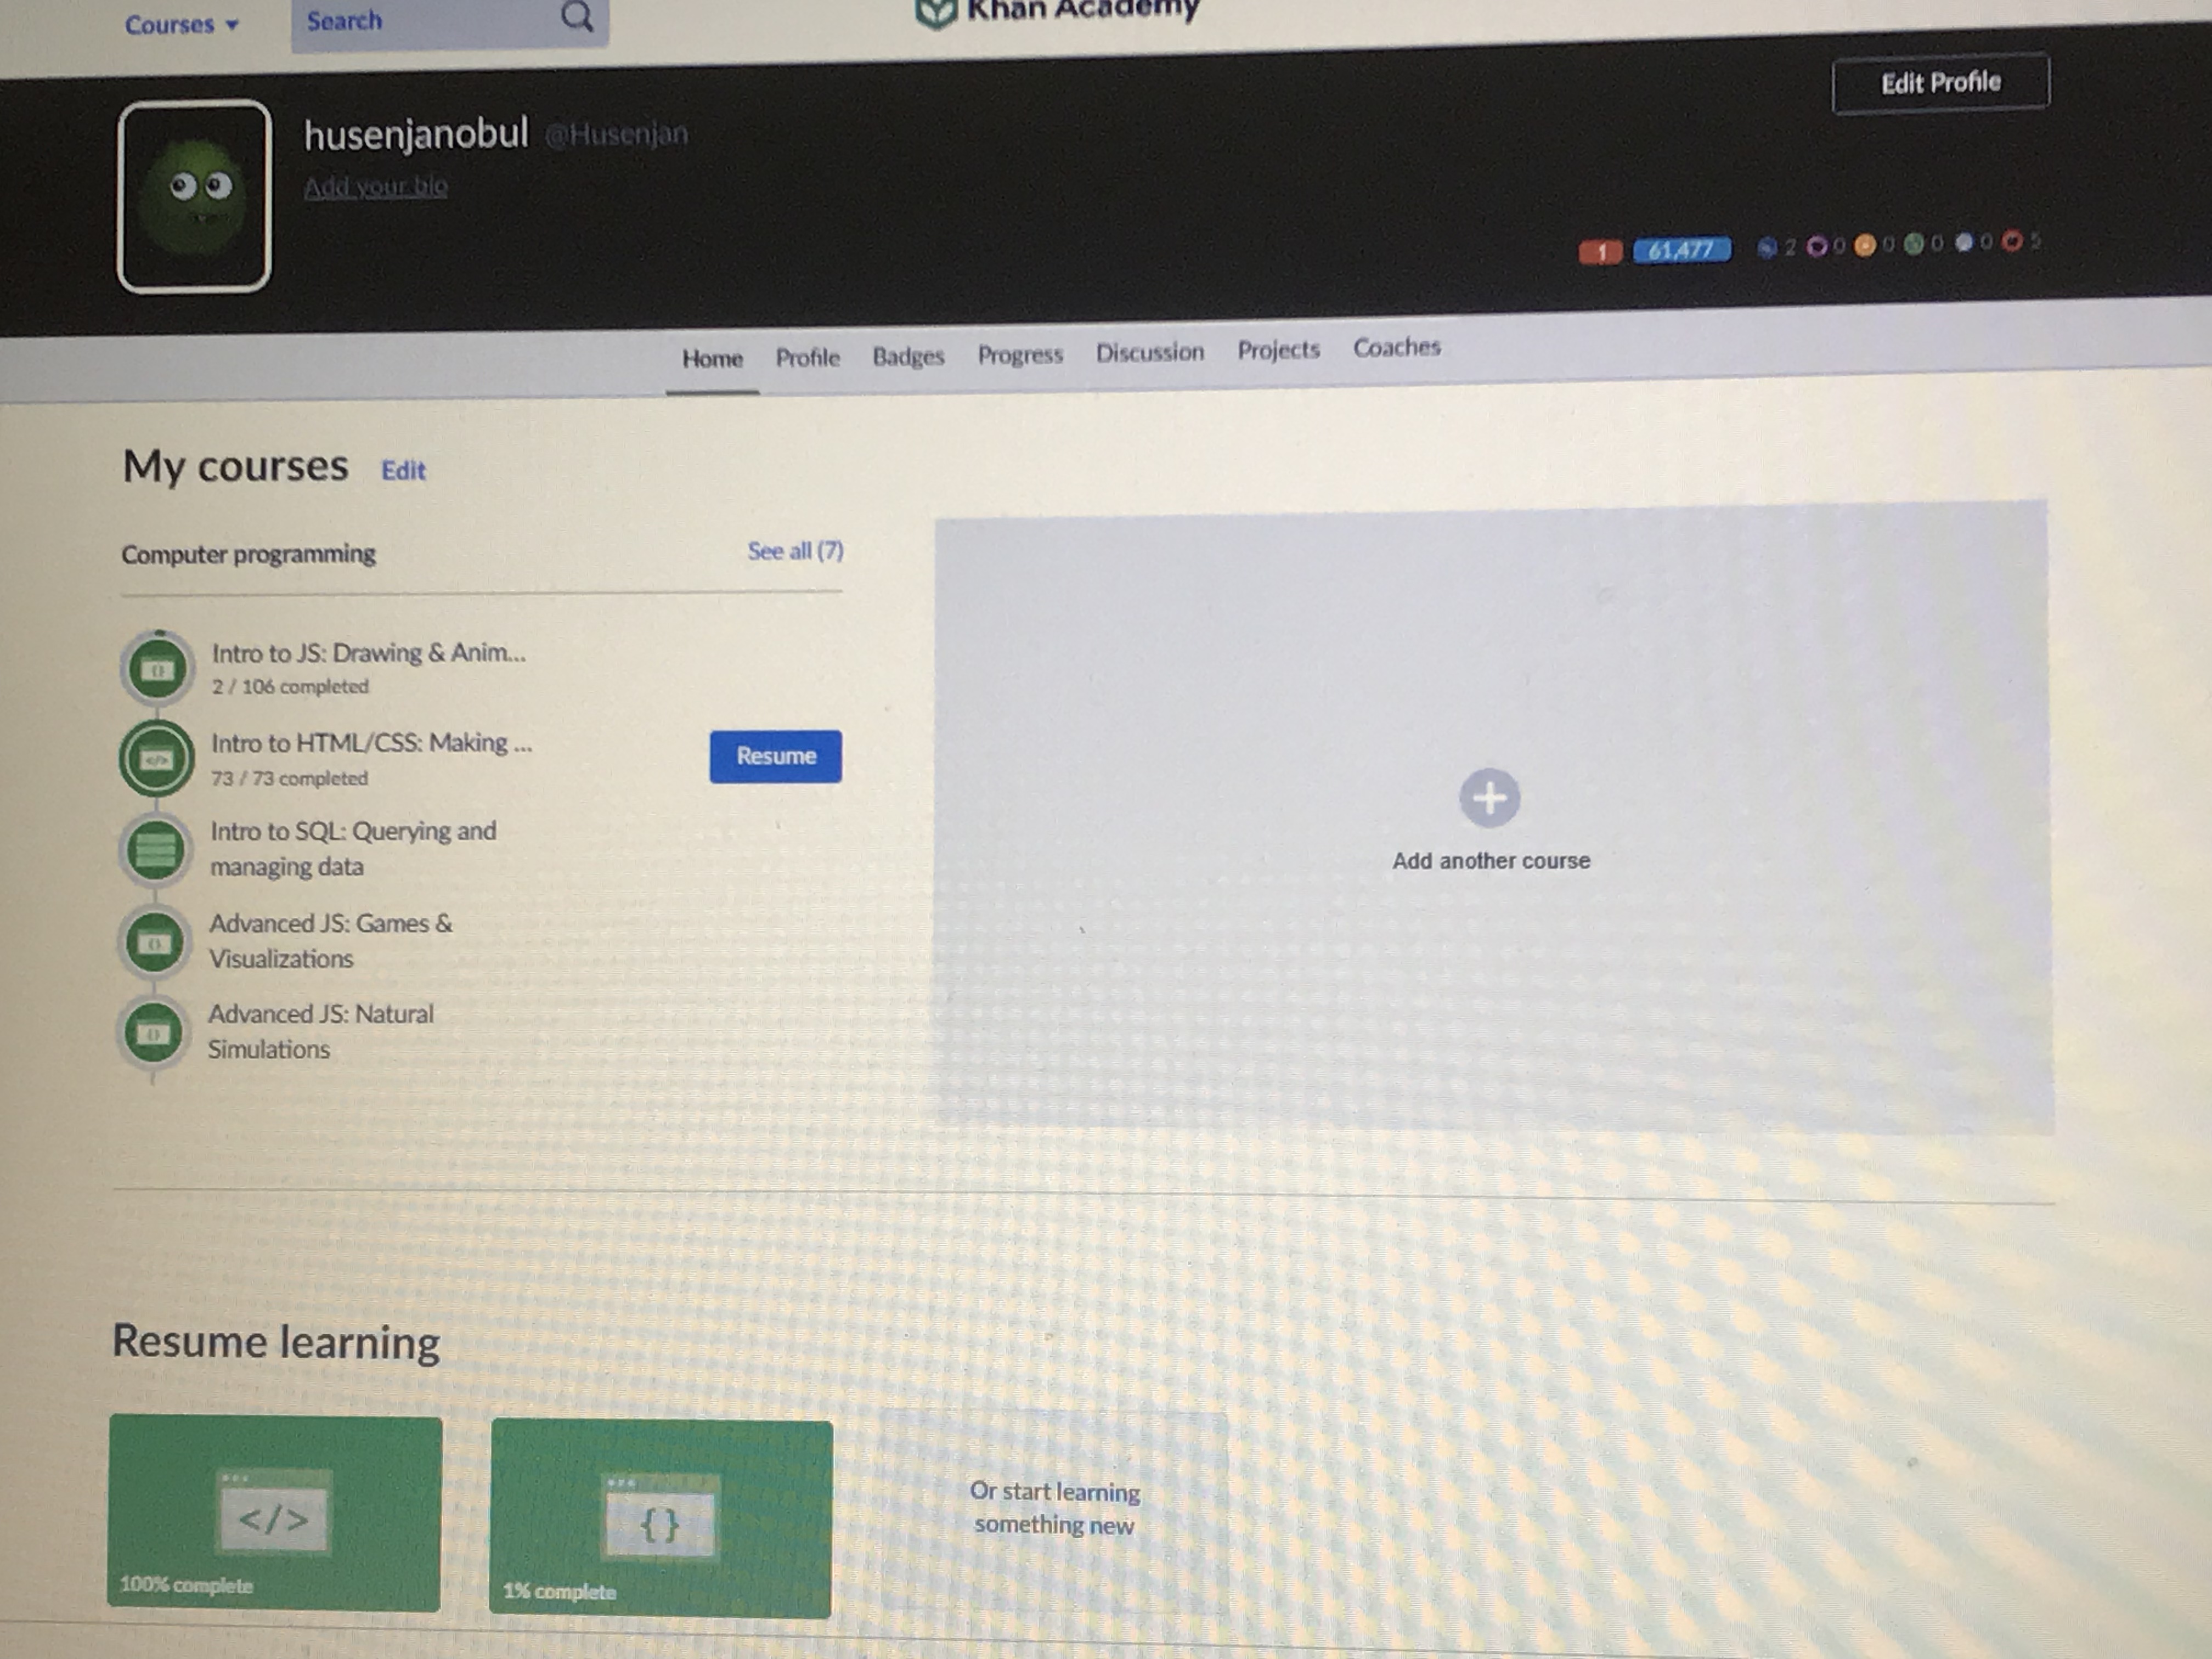
Task: Click the @Husenjan username
Action: (x=617, y=133)
